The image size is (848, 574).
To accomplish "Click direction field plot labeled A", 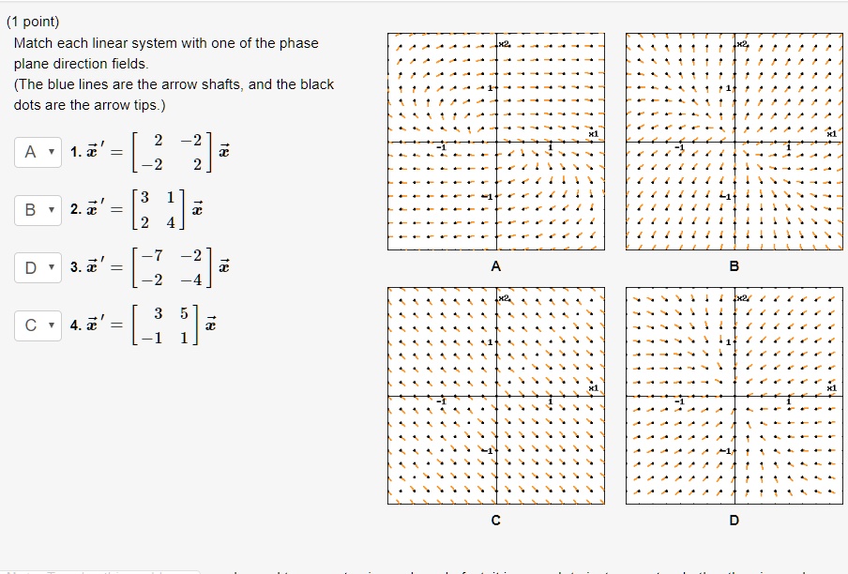I will click(x=494, y=141).
